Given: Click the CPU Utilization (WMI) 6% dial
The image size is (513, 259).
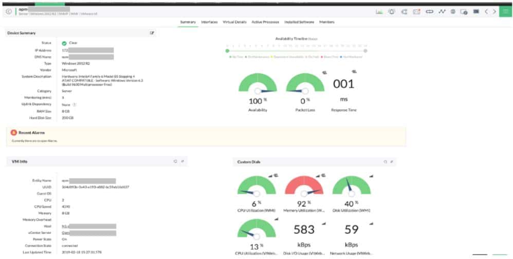Looking at the screenshot, I should pyautogui.click(x=256, y=186).
